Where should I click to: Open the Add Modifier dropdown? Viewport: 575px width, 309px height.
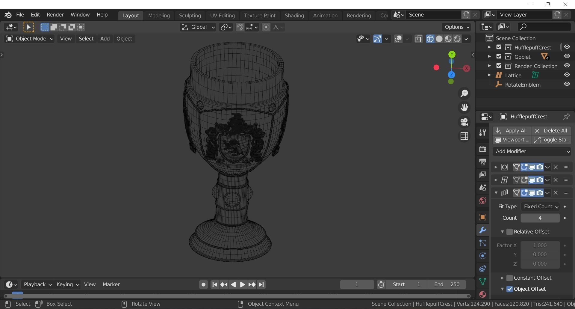(x=532, y=151)
